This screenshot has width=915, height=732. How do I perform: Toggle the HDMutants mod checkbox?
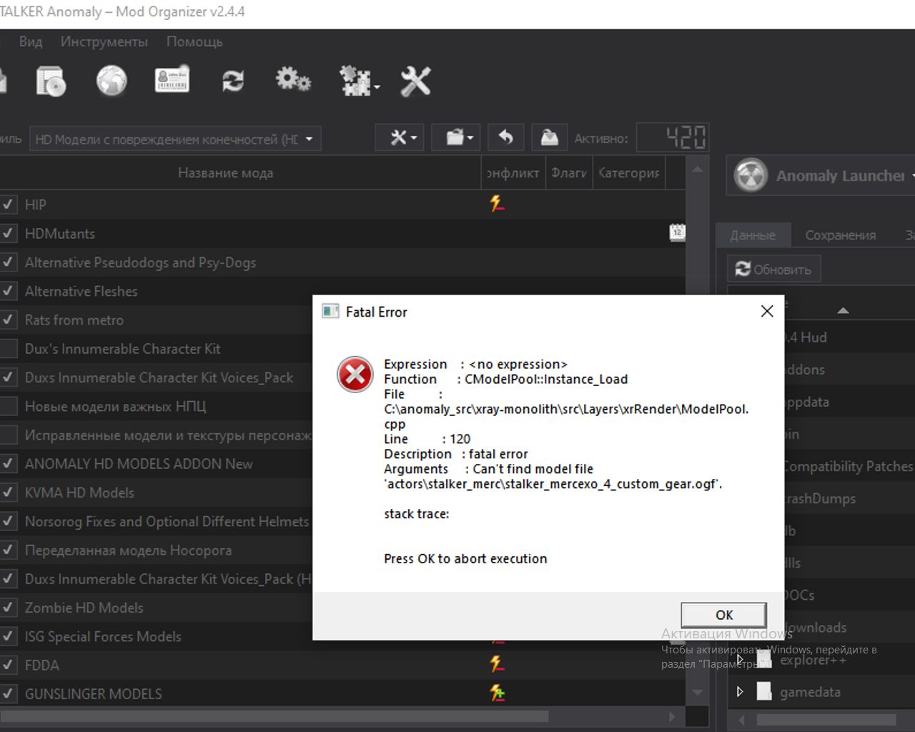pyautogui.click(x=9, y=233)
